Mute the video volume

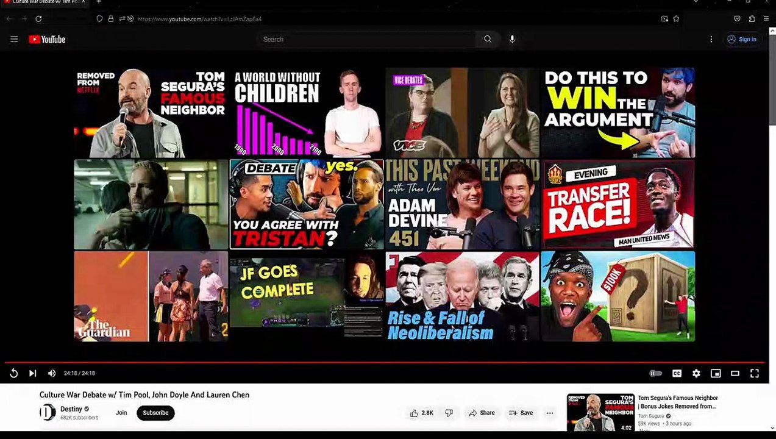(x=52, y=373)
